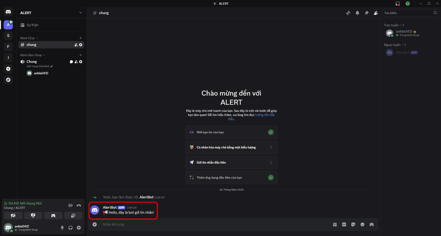The width and height of the screenshot is (441, 236).
Task: Click the message attachment plus button
Action: (x=95, y=224)
